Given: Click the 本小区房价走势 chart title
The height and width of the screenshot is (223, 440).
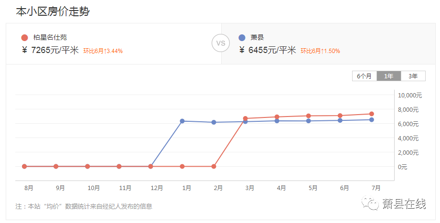Looking at the screenshot, I should pyautogui.click(x=53, y=11).
